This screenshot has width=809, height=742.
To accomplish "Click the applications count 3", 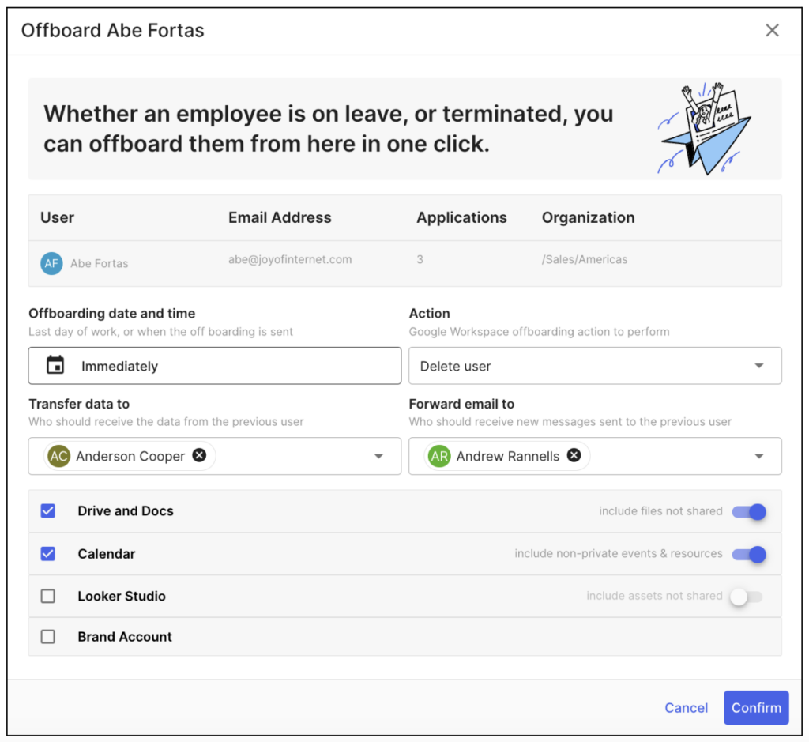I will click(420, 259).
